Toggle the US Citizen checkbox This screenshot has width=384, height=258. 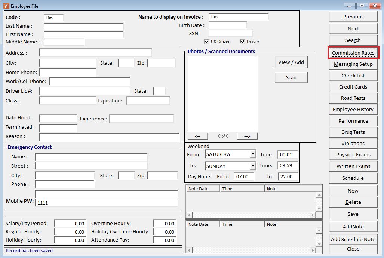206,42
